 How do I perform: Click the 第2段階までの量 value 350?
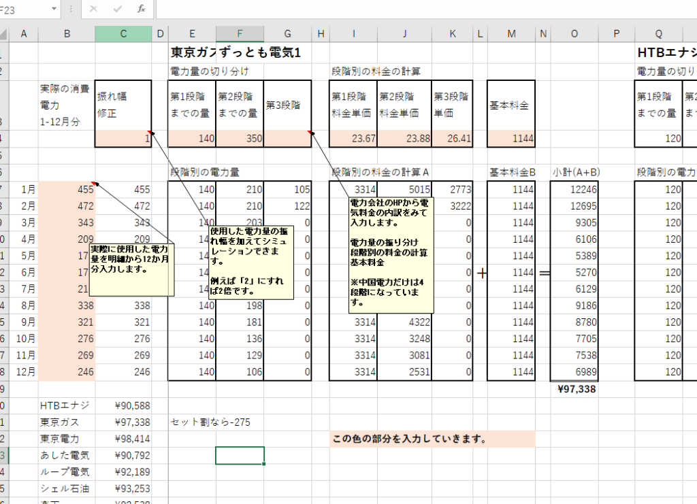coord(240,139)
